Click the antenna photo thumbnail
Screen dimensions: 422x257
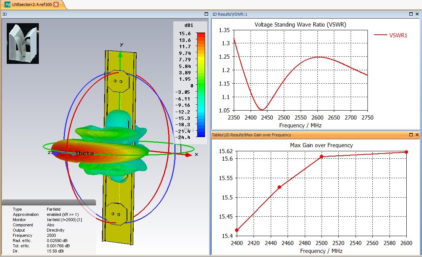point(23,43)
